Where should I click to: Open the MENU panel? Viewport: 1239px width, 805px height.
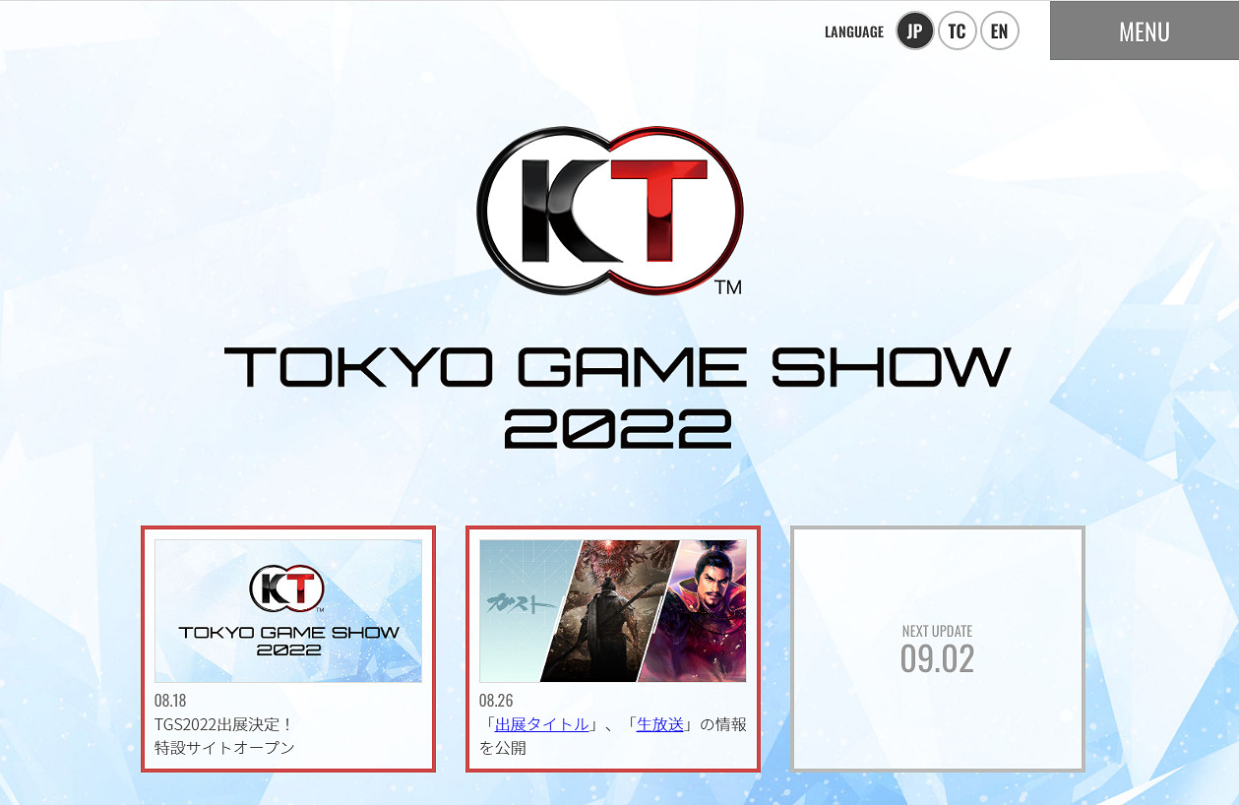tap(1144, 31)
